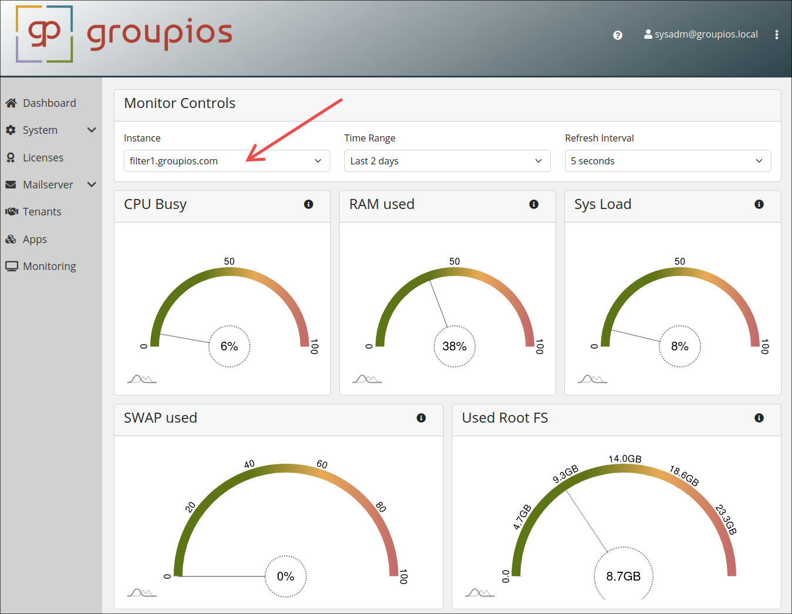Open Licenses in the sidebar
This screenshot has width=792, height=614.
click(x=43, y=158)
